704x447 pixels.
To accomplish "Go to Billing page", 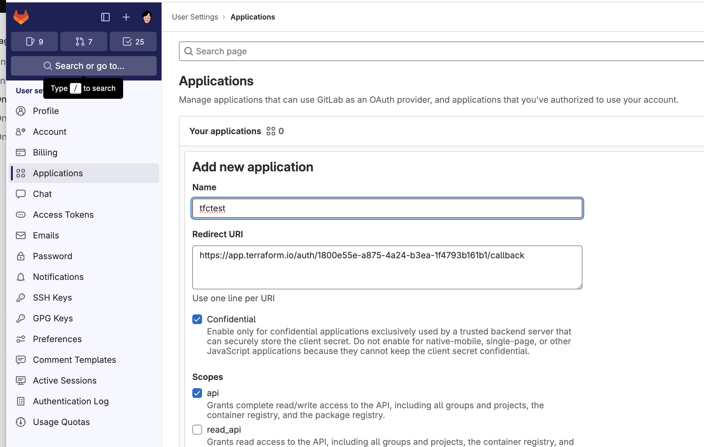I will (84, 152).
